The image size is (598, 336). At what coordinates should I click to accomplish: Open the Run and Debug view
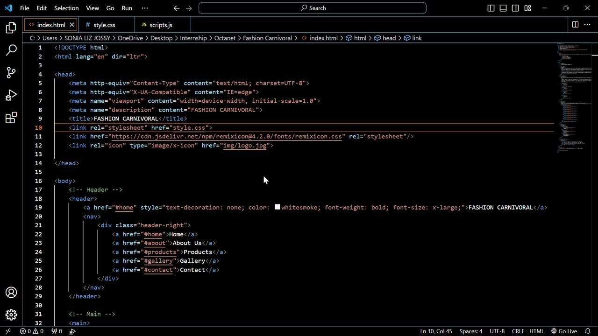click(x=11, y=95)
